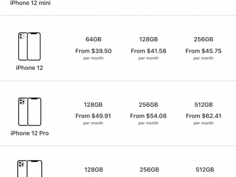Select iPhone 12 256GB option
This screenshot has width=236, height=177.
(x=203, y=39)
